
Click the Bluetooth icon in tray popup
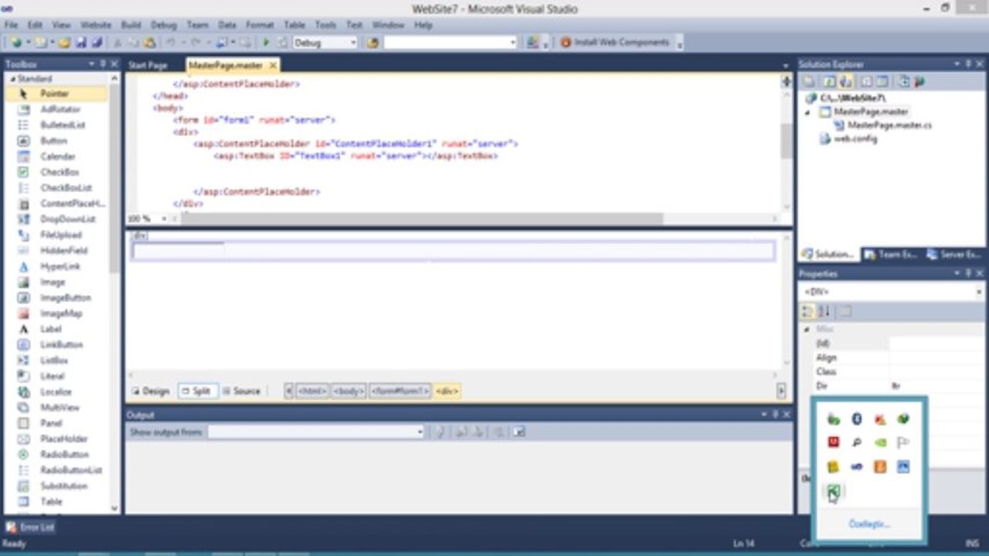(857, 419)
